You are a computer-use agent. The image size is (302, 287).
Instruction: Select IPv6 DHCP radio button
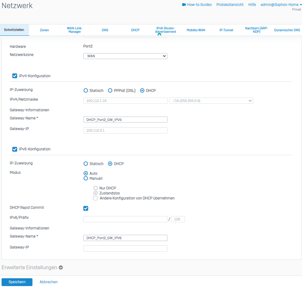[110, 164]
